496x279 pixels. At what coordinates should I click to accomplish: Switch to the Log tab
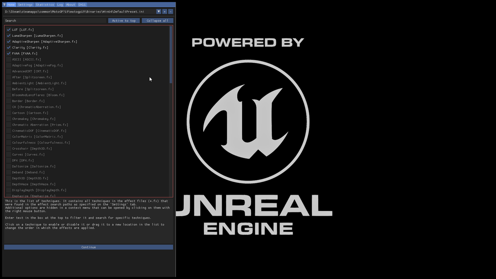(x=60, y=5)
